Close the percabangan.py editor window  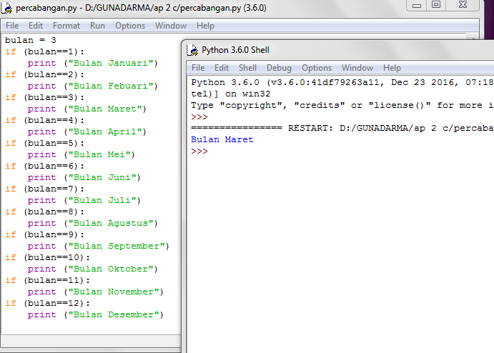(463, 5)
